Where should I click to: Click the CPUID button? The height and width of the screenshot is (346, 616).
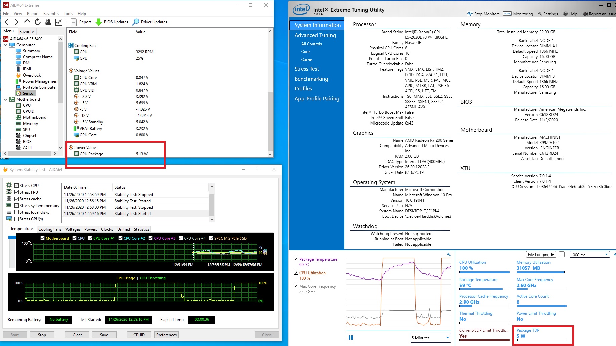pyautogui.click(x=139, y=335)
